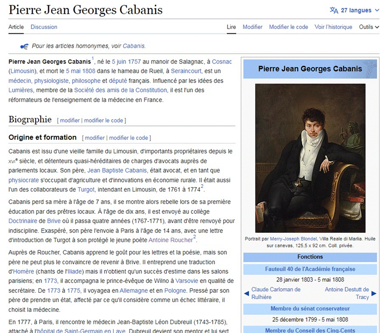
Task: Click footnote 2 after 1774
Action: coord(202,186)
